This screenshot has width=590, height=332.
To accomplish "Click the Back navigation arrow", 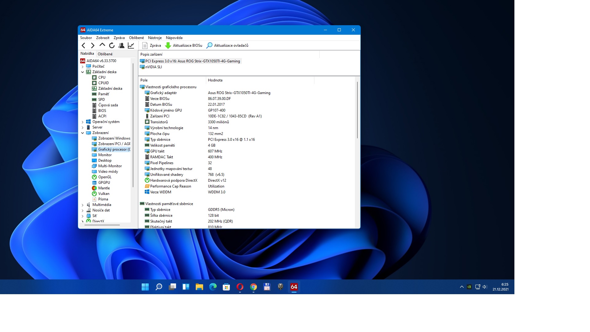I will coord(84,45).
